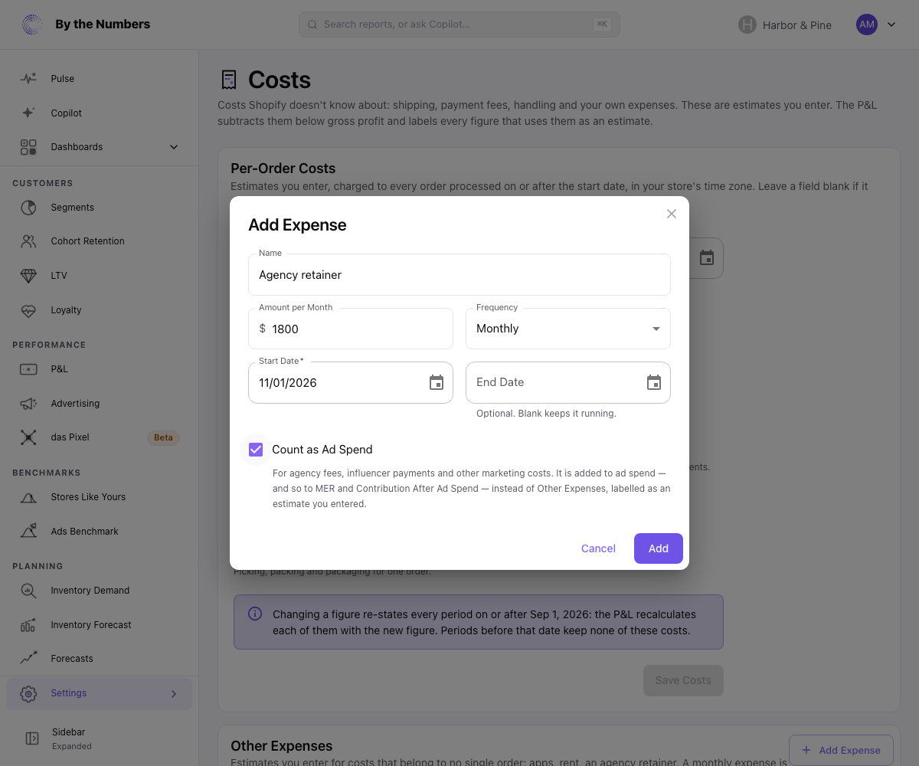Expand the Dashboards chevron
The width and height of the screenshot is (919, 766).
click(x=174, y=147)
